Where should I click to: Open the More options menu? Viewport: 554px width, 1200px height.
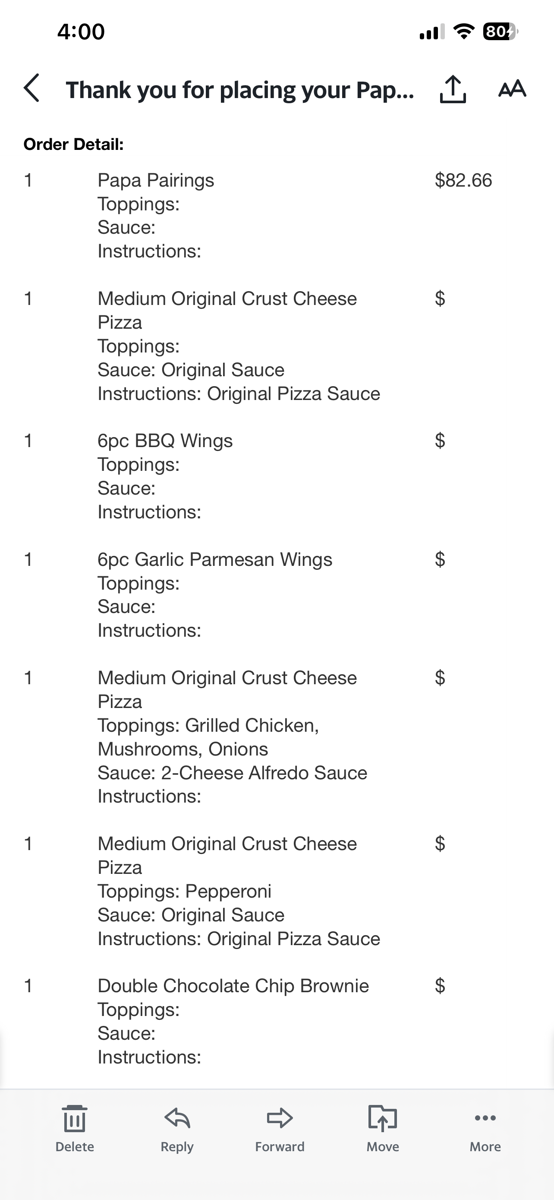pos(485,1127)
